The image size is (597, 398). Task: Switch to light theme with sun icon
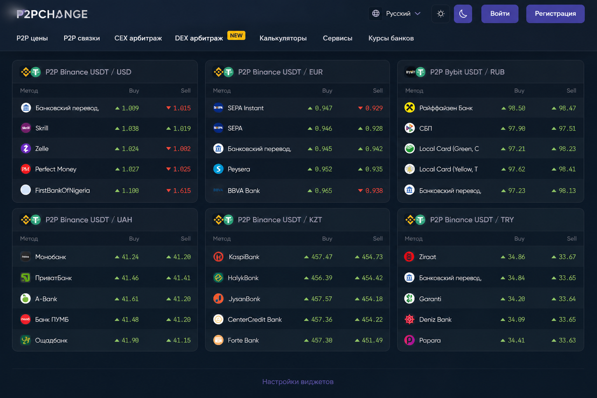point(441,14)
